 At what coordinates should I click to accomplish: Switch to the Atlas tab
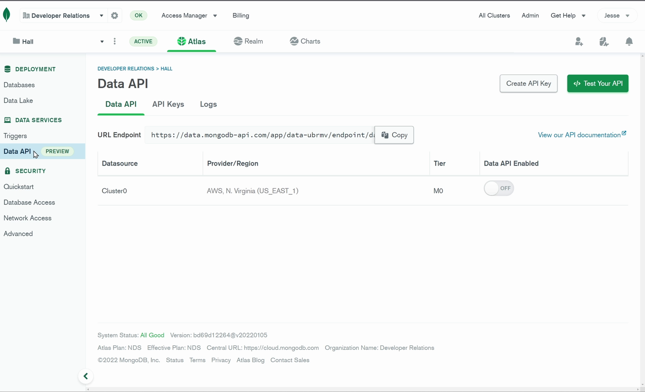(x=191, y=41)
